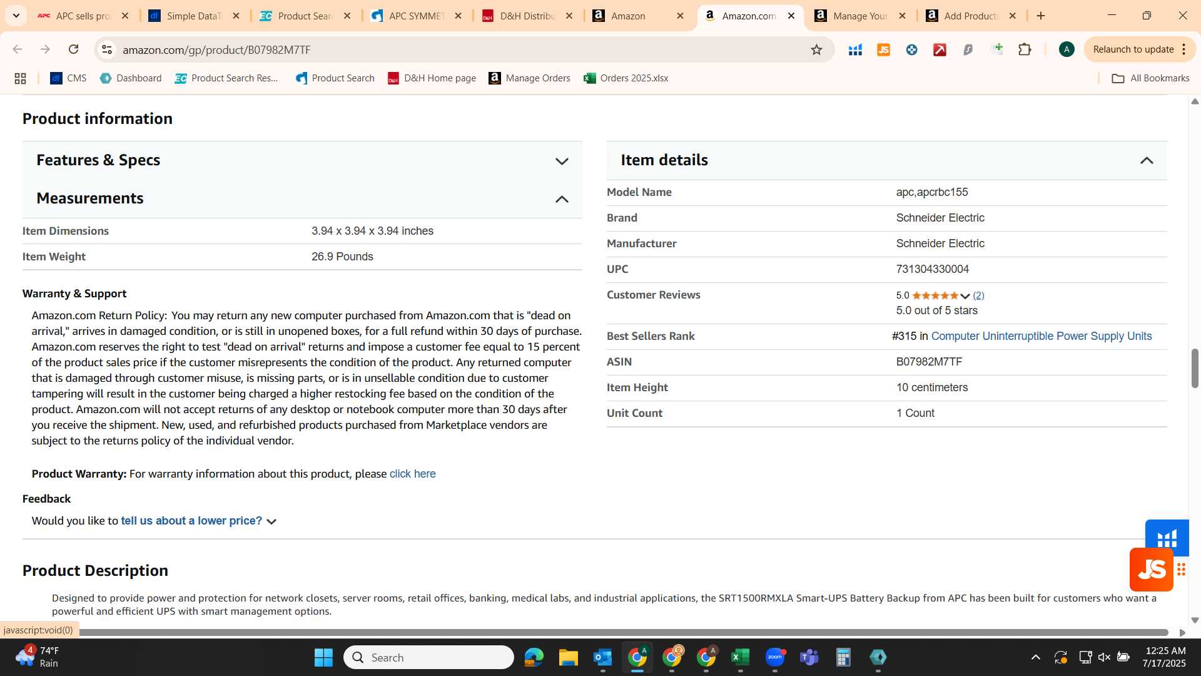This screenshot has height=676, width=1201.
Task: Select model name apc,apcrbc155
Action: 931,192
